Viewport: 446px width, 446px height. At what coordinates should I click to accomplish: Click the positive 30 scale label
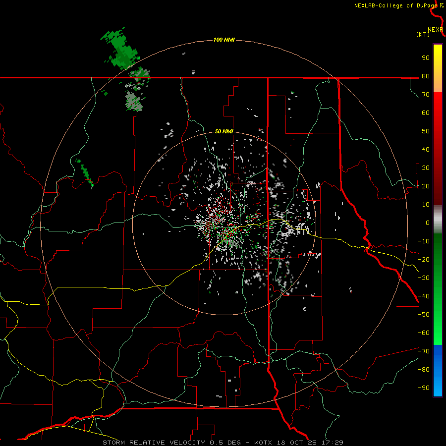426,168
